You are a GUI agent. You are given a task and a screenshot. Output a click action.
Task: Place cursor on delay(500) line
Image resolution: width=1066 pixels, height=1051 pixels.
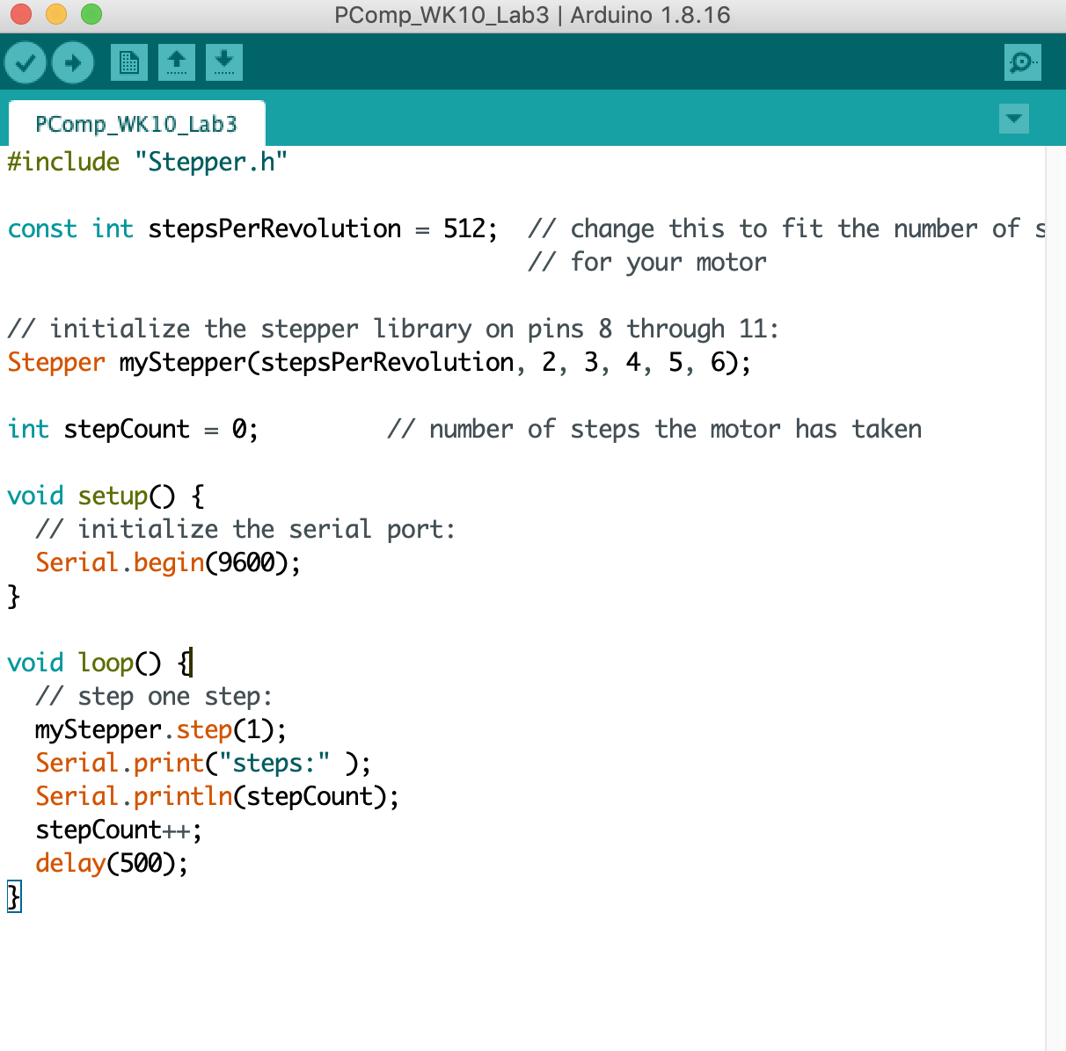(x=111, y=863)
